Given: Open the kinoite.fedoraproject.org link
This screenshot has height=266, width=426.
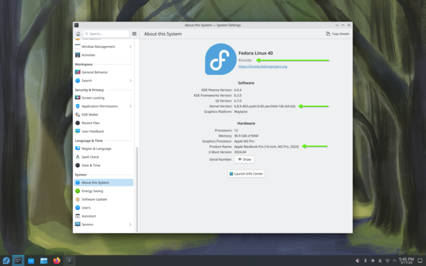Looking at the screenshot, I should tap(263, 66).
